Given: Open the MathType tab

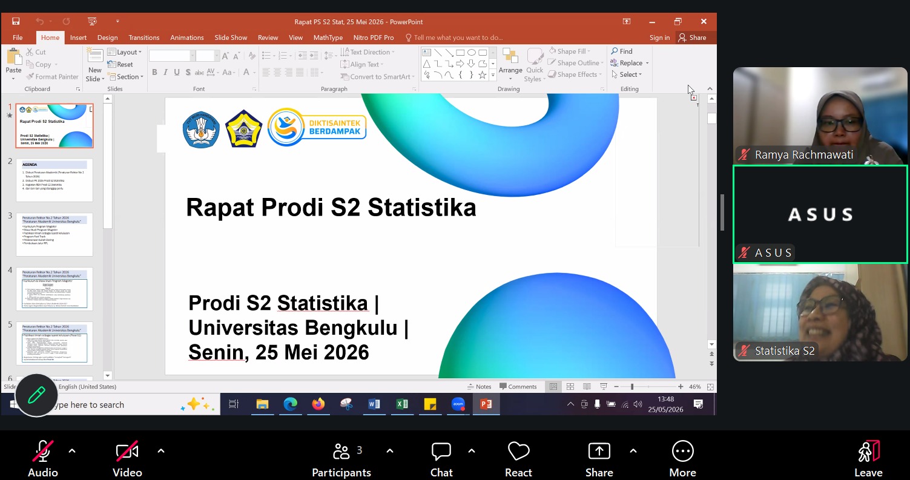Looking at the screenshot, I should tap(328, 38).
